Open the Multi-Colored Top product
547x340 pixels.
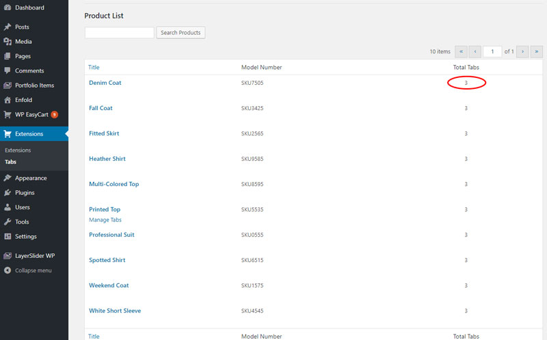114,184
